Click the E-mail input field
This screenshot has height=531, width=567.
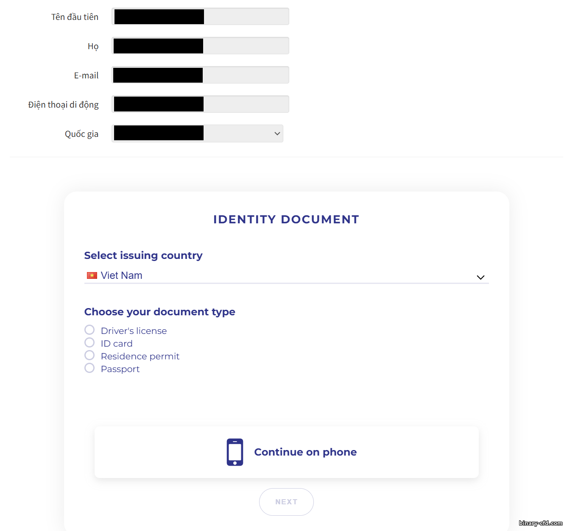point(200,75)
